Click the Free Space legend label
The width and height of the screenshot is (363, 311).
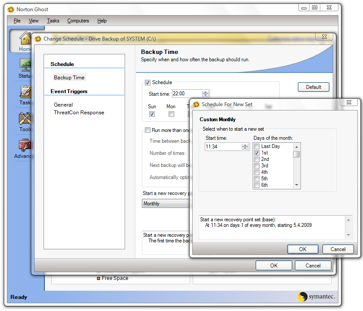pyautogui.click(x=115, y=278)
